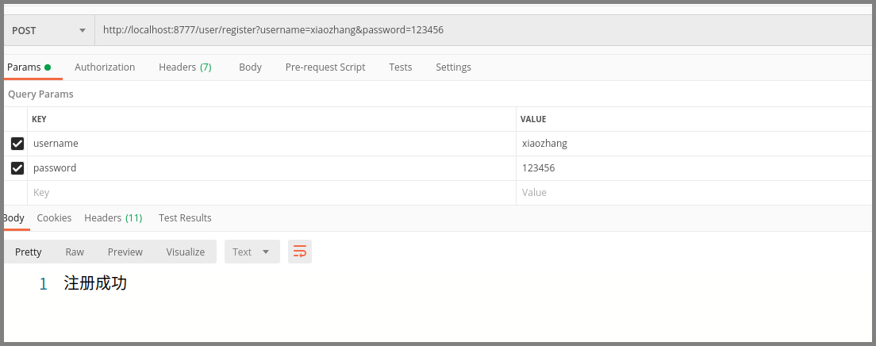Open the Settings tab
The height and width of the screenshot is (346, 876).
pyautogui.click(x=453, y=67)
